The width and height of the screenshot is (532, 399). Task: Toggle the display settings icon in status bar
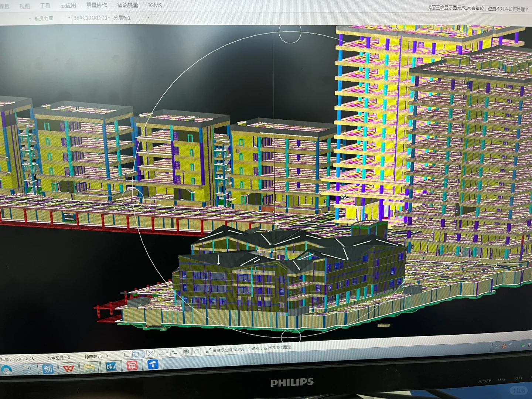pyautogui.click(x=187, y=352)
